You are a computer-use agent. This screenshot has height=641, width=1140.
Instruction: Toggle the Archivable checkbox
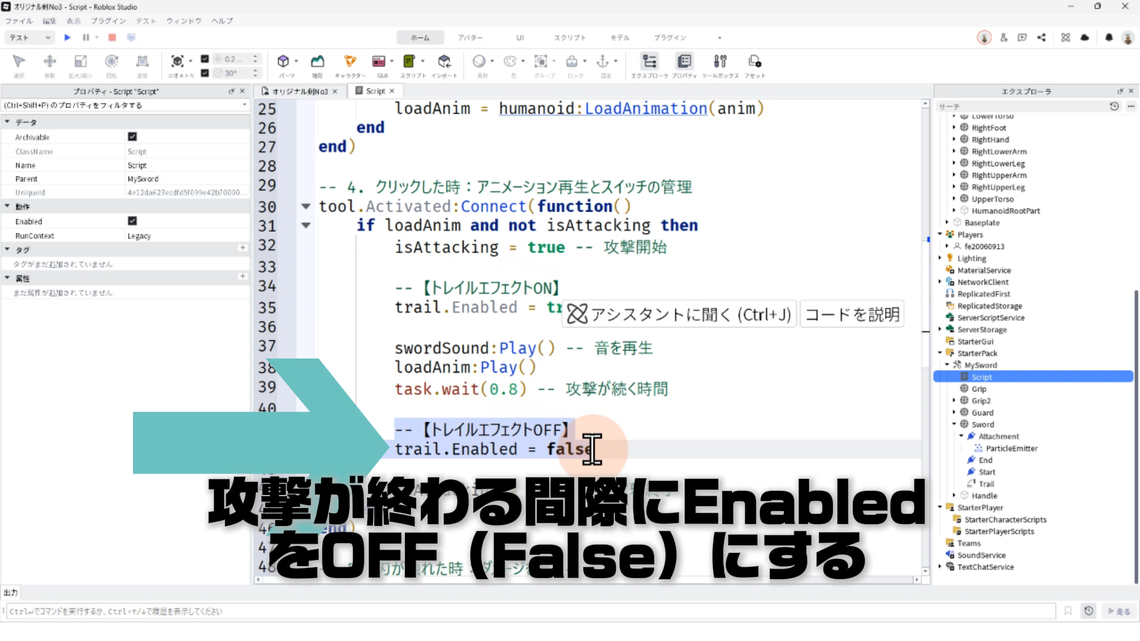point(132,137)
